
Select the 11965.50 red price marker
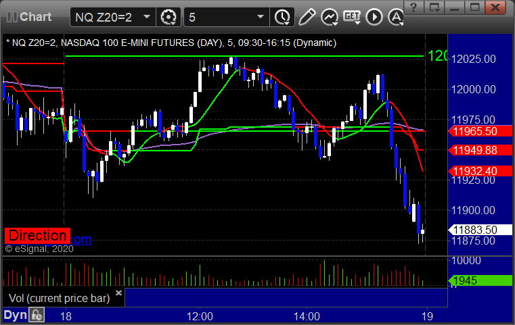[x=480, y=131]
